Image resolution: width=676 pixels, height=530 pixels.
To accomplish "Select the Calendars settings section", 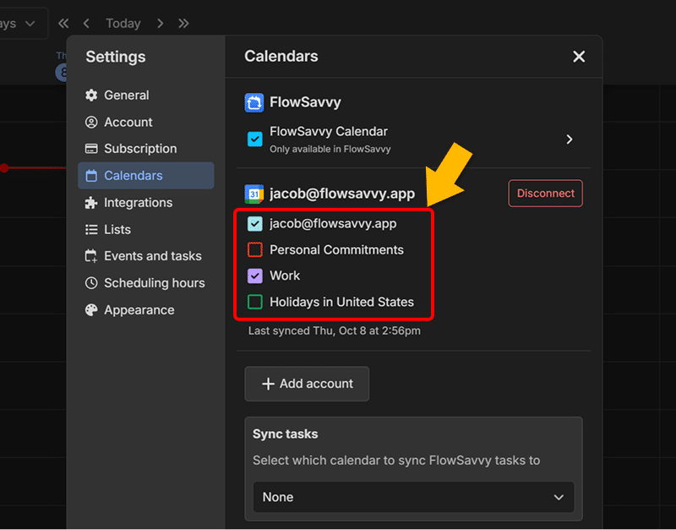I will 145,176.
